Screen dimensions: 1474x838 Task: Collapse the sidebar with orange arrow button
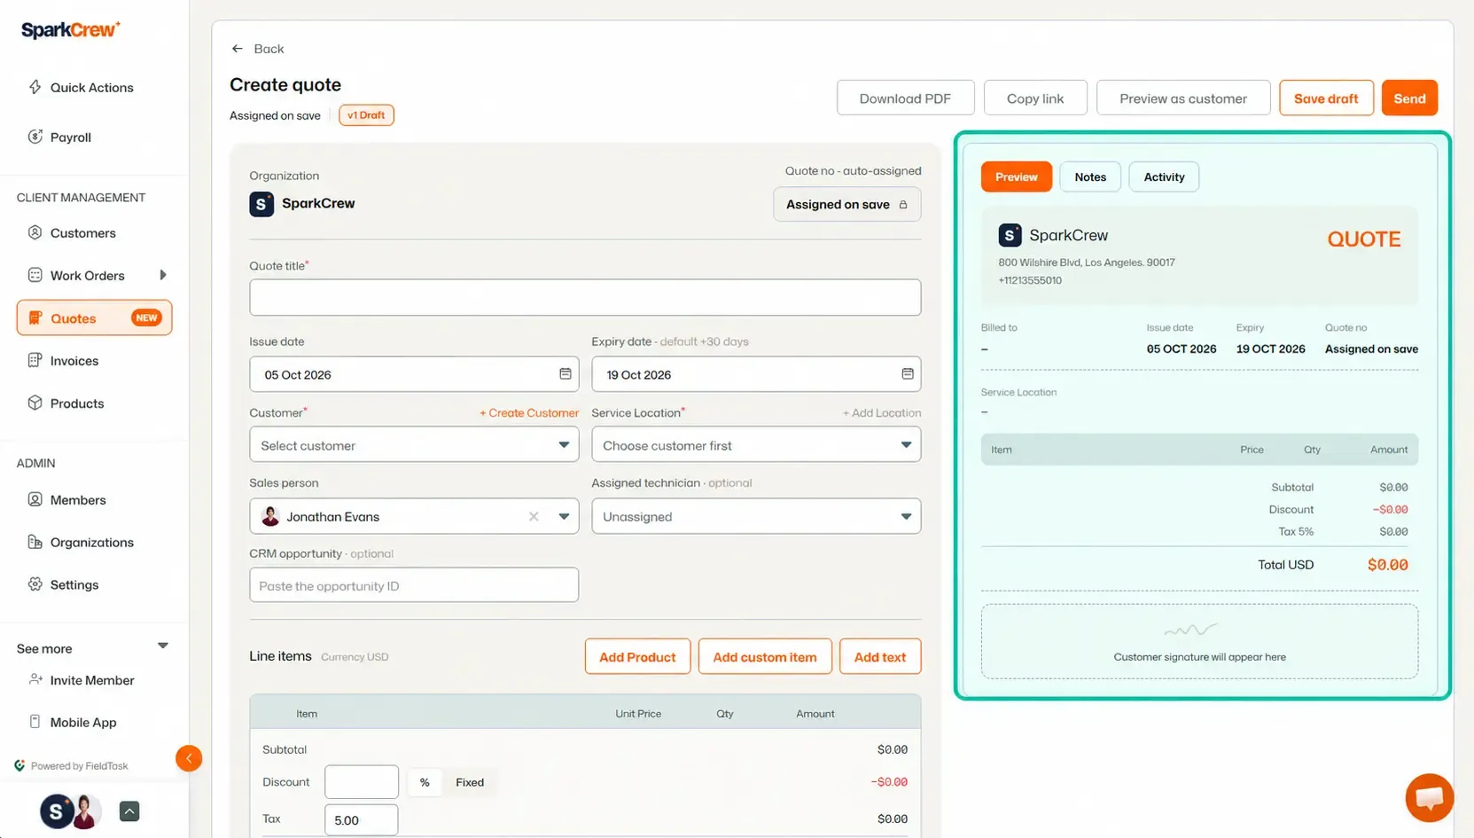click(189, 758)
